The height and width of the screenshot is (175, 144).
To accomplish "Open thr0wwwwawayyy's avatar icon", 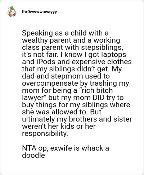I will (x=12, y=12).
